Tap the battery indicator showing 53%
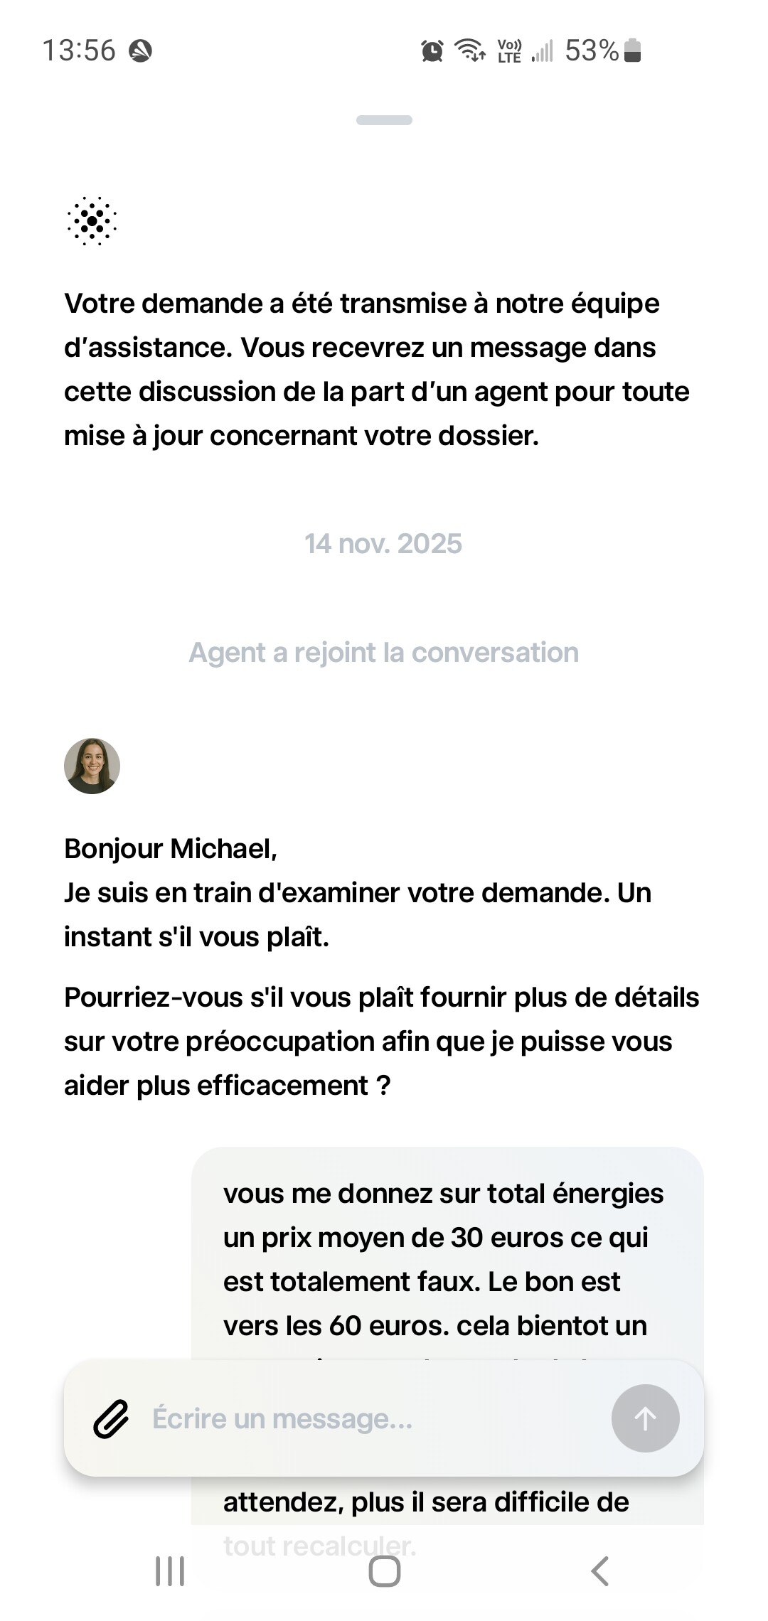Viewport: 768px width, 1621px height. pyautogui.click(x=632, y=51)
